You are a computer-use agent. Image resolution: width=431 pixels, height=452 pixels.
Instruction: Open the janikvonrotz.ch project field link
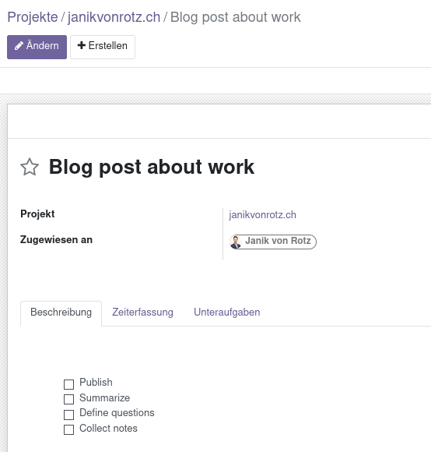[x=262, y=215]
